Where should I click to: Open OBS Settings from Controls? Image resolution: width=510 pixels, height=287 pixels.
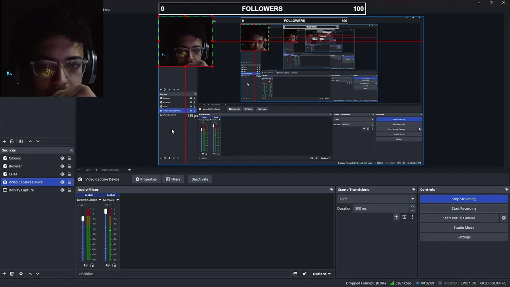(x=464, y=237)
